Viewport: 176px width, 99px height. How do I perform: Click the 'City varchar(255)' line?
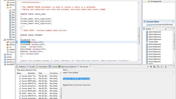[29, 54]
